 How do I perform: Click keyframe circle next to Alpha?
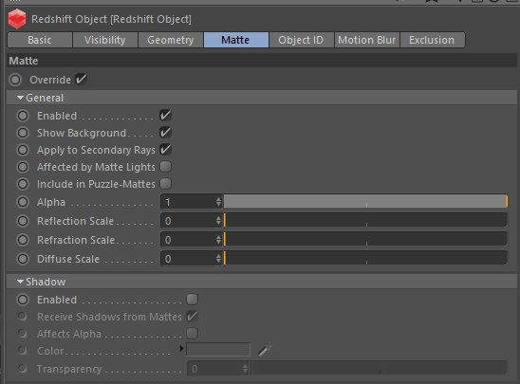(23, 202)
